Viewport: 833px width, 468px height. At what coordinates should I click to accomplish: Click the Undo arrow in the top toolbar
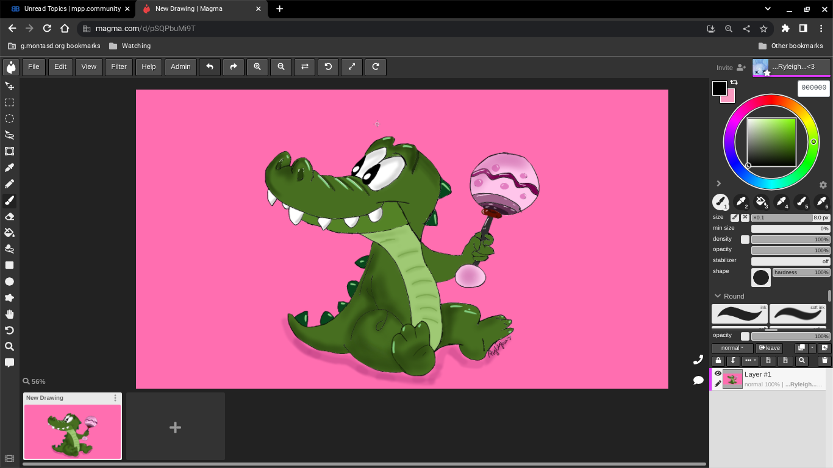click(210, 67)
